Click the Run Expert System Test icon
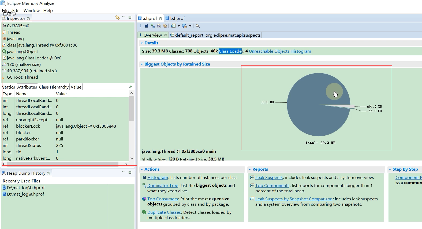This screenshot has height=229, width=422. coord(173,26)
